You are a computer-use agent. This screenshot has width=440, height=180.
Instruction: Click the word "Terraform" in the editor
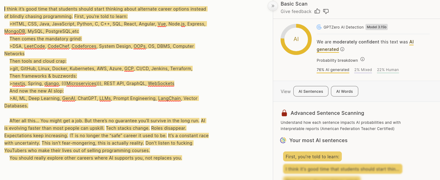tap(182, 69)
